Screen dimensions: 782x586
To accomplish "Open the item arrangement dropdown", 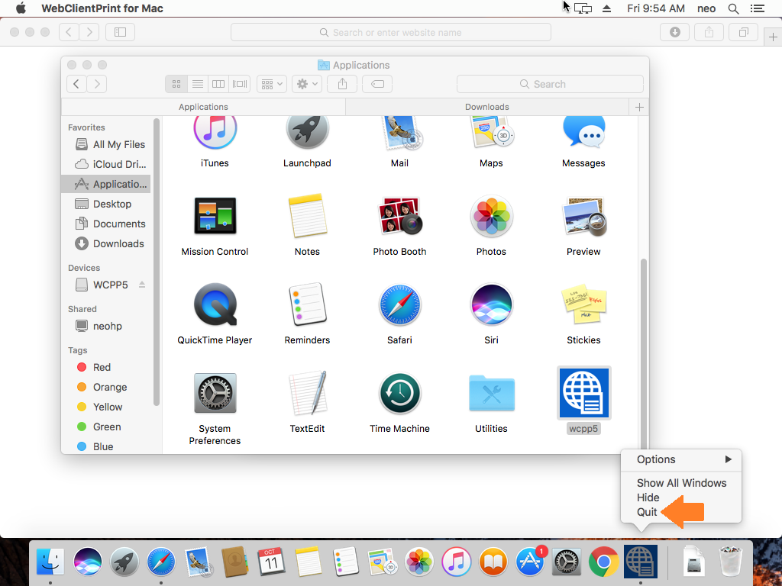I will coord(272,84).
